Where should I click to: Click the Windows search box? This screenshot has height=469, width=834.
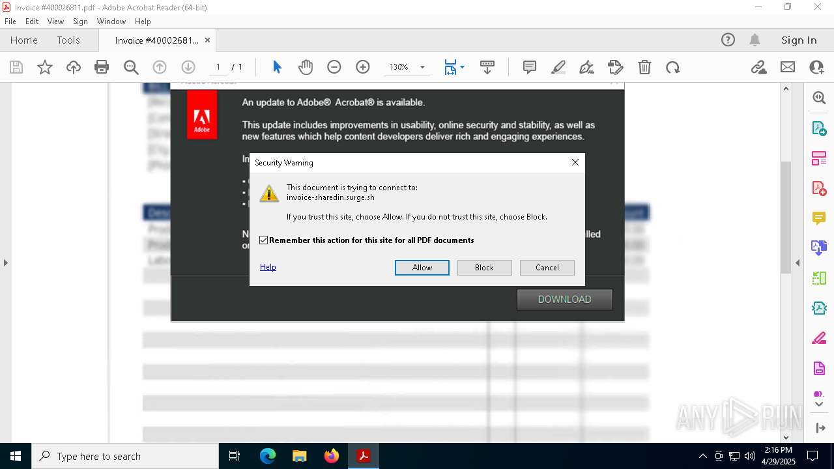pos(125,456)
